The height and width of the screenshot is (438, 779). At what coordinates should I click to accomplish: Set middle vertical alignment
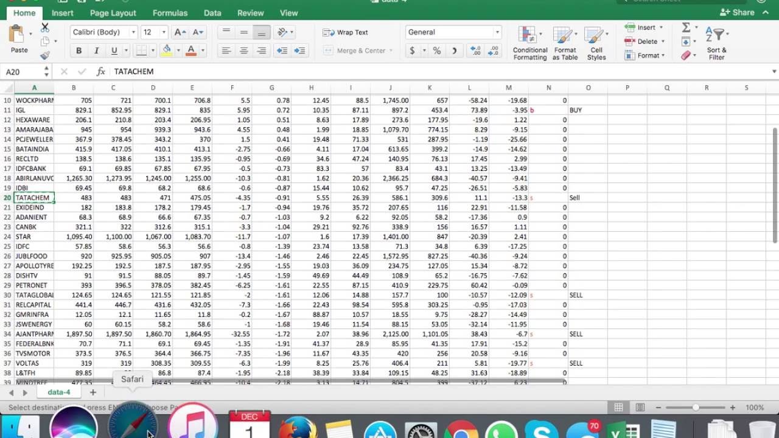coord(244,32)
